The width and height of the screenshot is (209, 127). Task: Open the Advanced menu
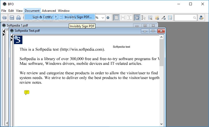click(x=49, y=11)
